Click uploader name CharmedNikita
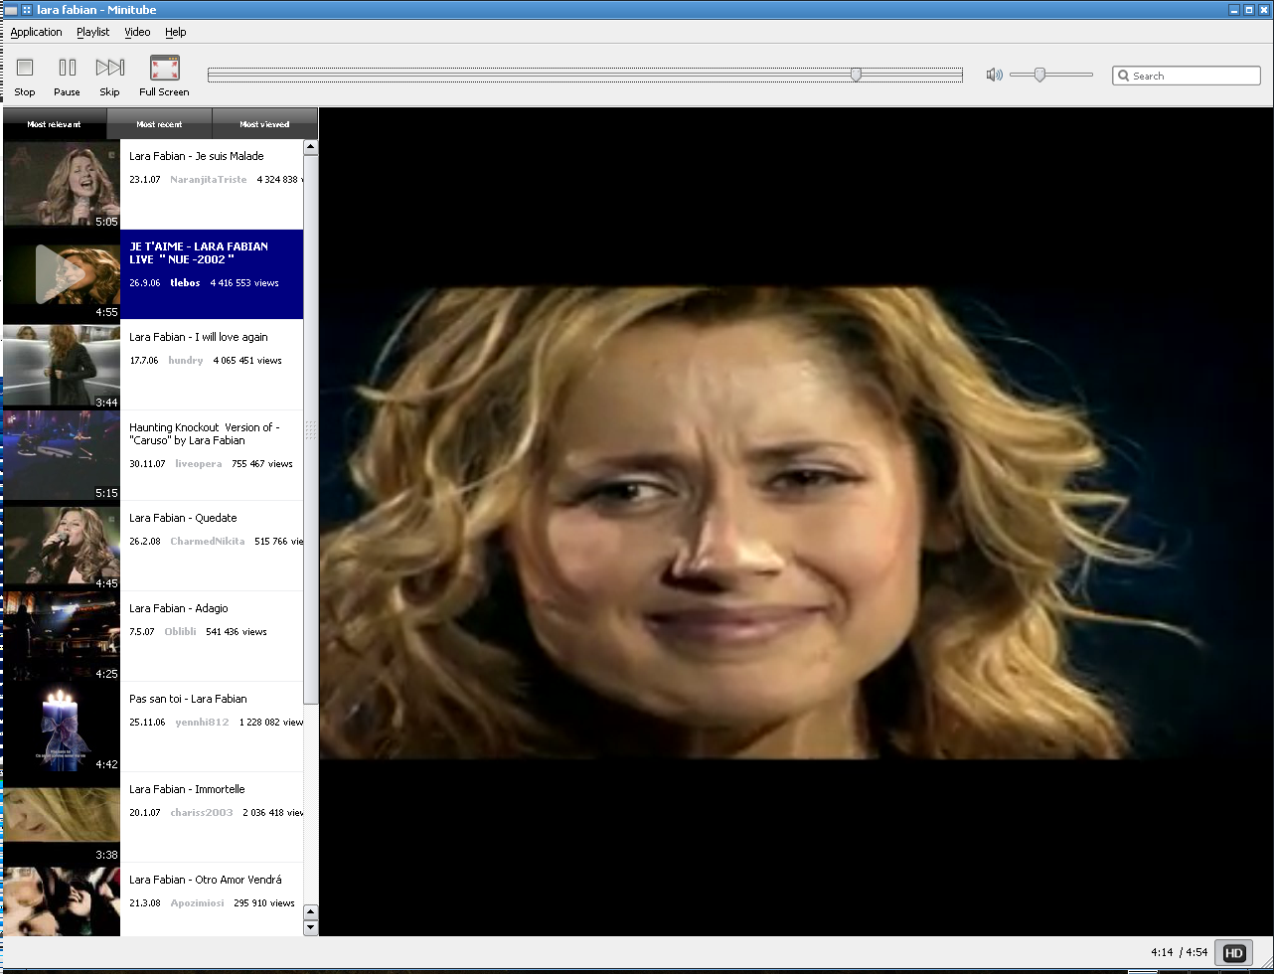 tap(208, 542)
